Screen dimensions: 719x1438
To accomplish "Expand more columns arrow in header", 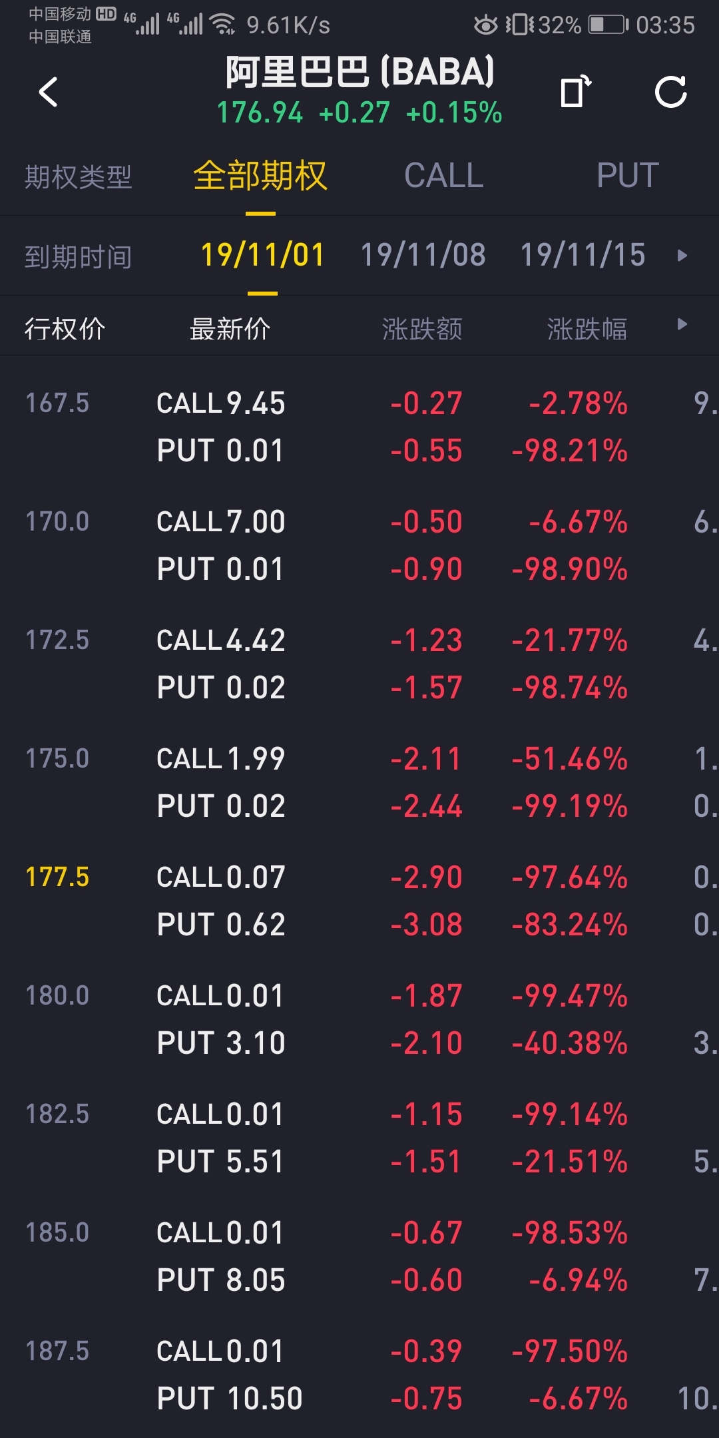I will pyautogui.click(x=682, y=325).
